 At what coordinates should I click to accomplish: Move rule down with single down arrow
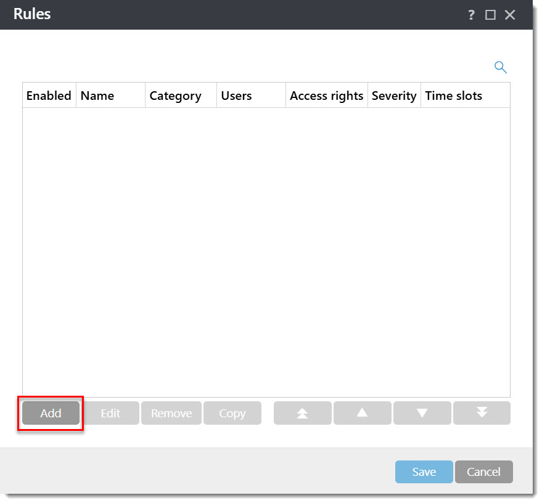422,413
